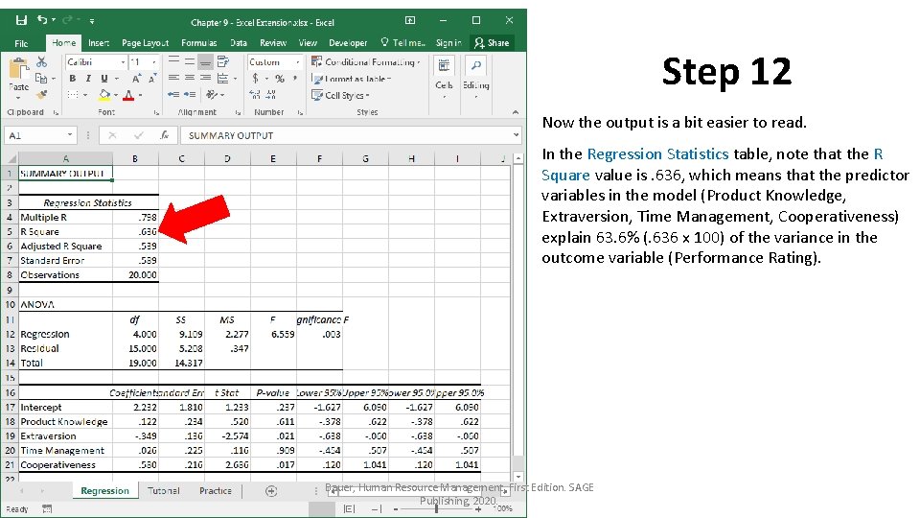Screen dimensions: 920x518
Task: Click the Tell me search box
Action: point(402,43)
